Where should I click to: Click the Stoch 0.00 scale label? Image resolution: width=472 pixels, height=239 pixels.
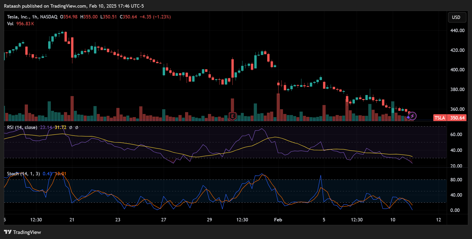(455, 210)
